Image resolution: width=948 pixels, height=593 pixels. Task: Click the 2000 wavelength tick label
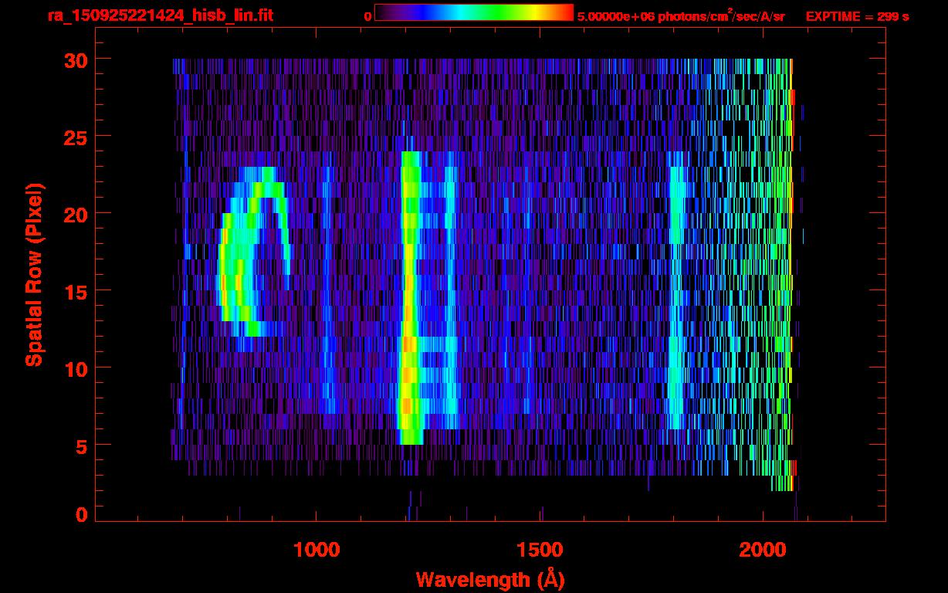point(763,550)
